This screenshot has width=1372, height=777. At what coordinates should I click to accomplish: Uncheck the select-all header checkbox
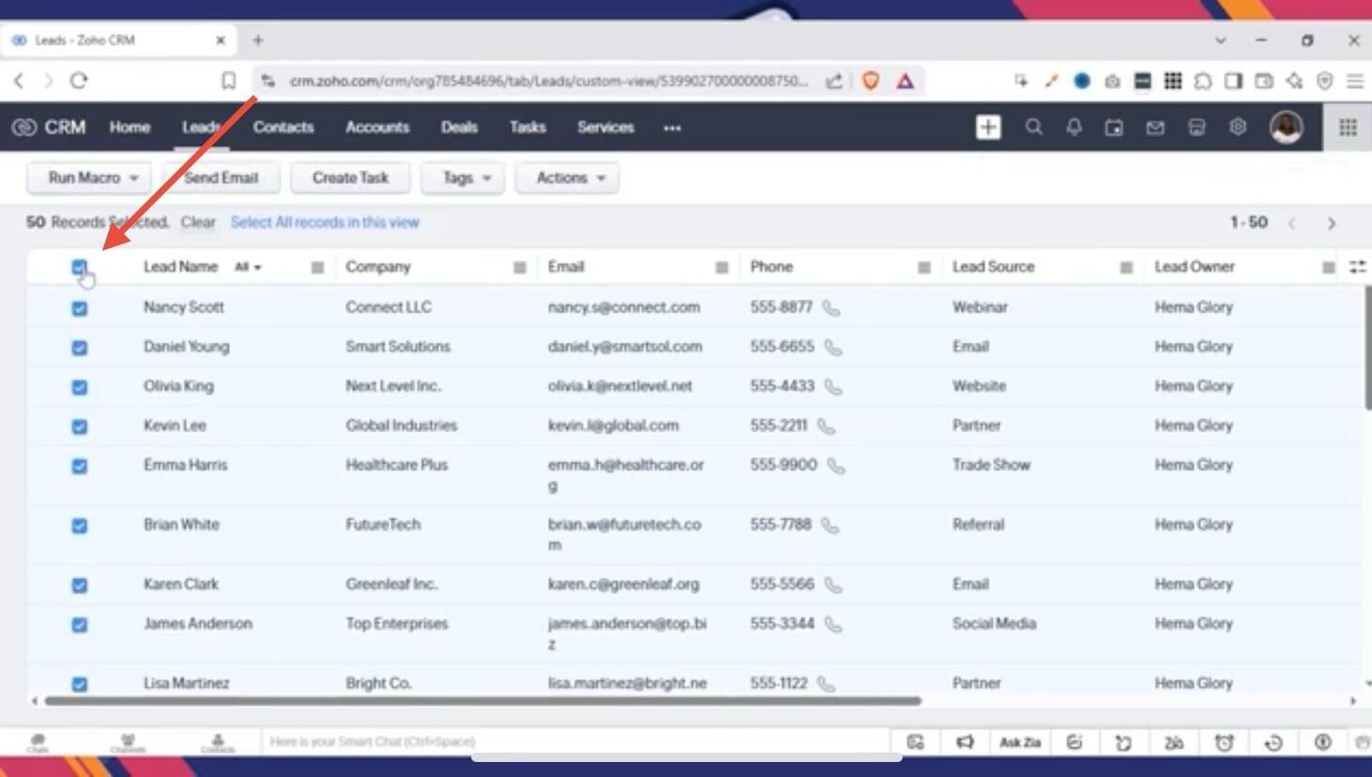pos(79,267)
